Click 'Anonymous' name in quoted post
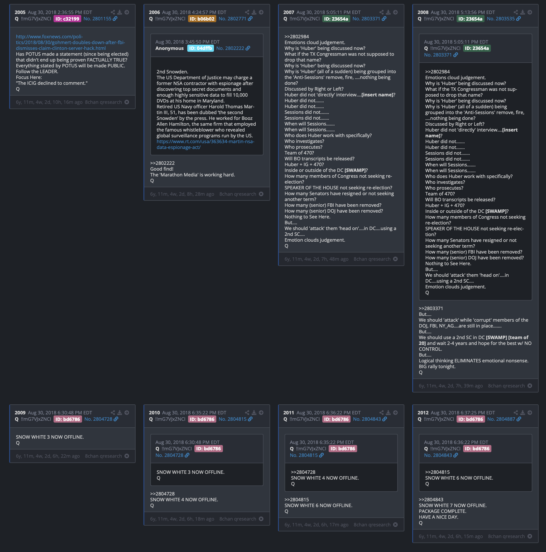546x552 pixels. tap(169, 48)
